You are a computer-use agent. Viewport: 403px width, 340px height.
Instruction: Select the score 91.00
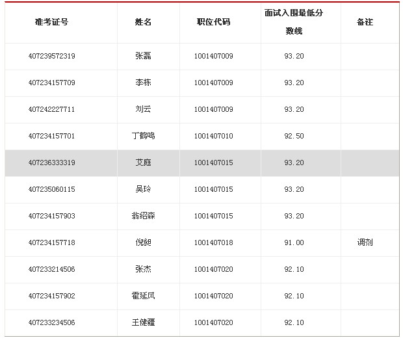click(294, 242)
